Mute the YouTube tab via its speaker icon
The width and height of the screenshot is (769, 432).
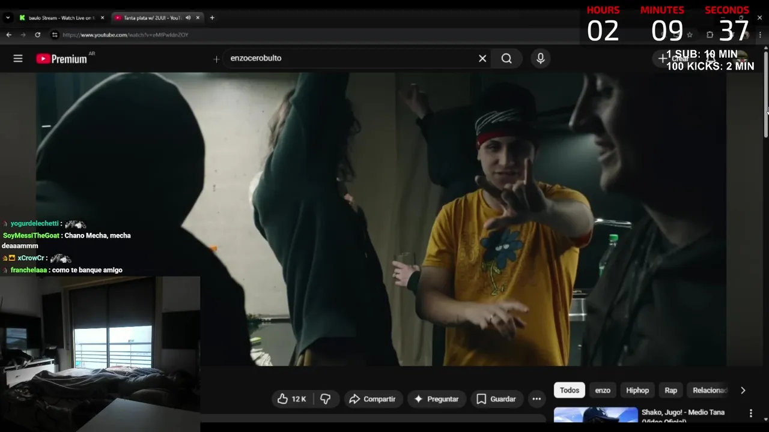pyautogui.click(x=189, y=17)
